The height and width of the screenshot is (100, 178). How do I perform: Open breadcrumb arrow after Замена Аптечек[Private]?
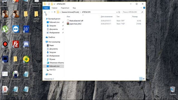[80, 12]
